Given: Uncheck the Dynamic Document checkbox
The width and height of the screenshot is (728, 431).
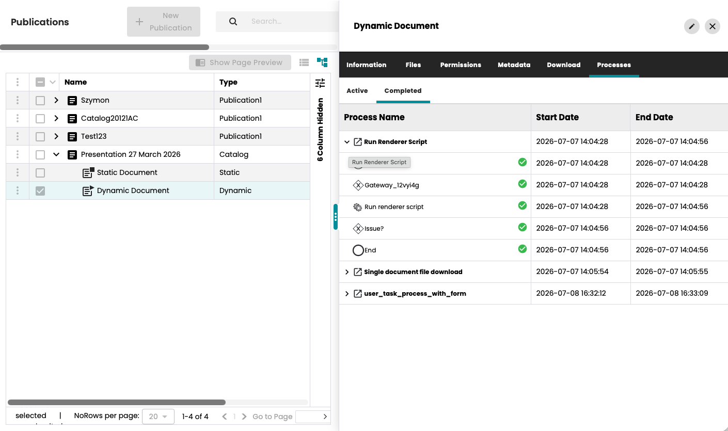Looking at the screenshot, I should coord(40,191).
